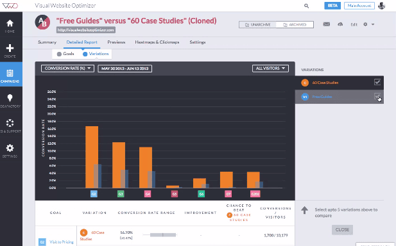The height and width of the screenshot is (246, 396).
Task: Open Campaigns in sidebar
Action: (x=11, y=74)
